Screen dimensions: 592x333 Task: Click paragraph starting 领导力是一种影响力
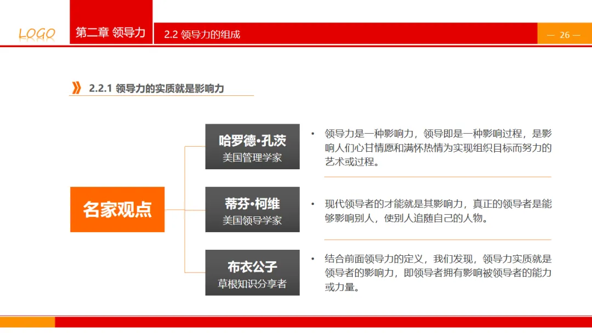point(438,147)
